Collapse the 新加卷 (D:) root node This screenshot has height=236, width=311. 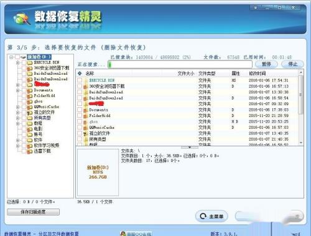11,57
